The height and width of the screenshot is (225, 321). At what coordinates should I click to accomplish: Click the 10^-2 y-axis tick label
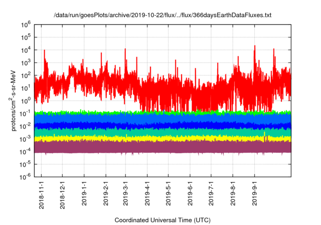click(26, 127)
